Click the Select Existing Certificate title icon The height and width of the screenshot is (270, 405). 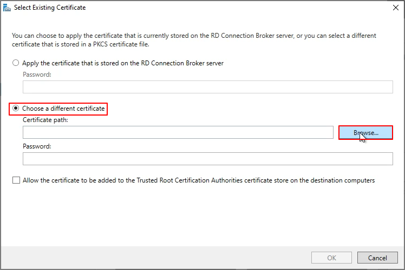coord(6,8)
